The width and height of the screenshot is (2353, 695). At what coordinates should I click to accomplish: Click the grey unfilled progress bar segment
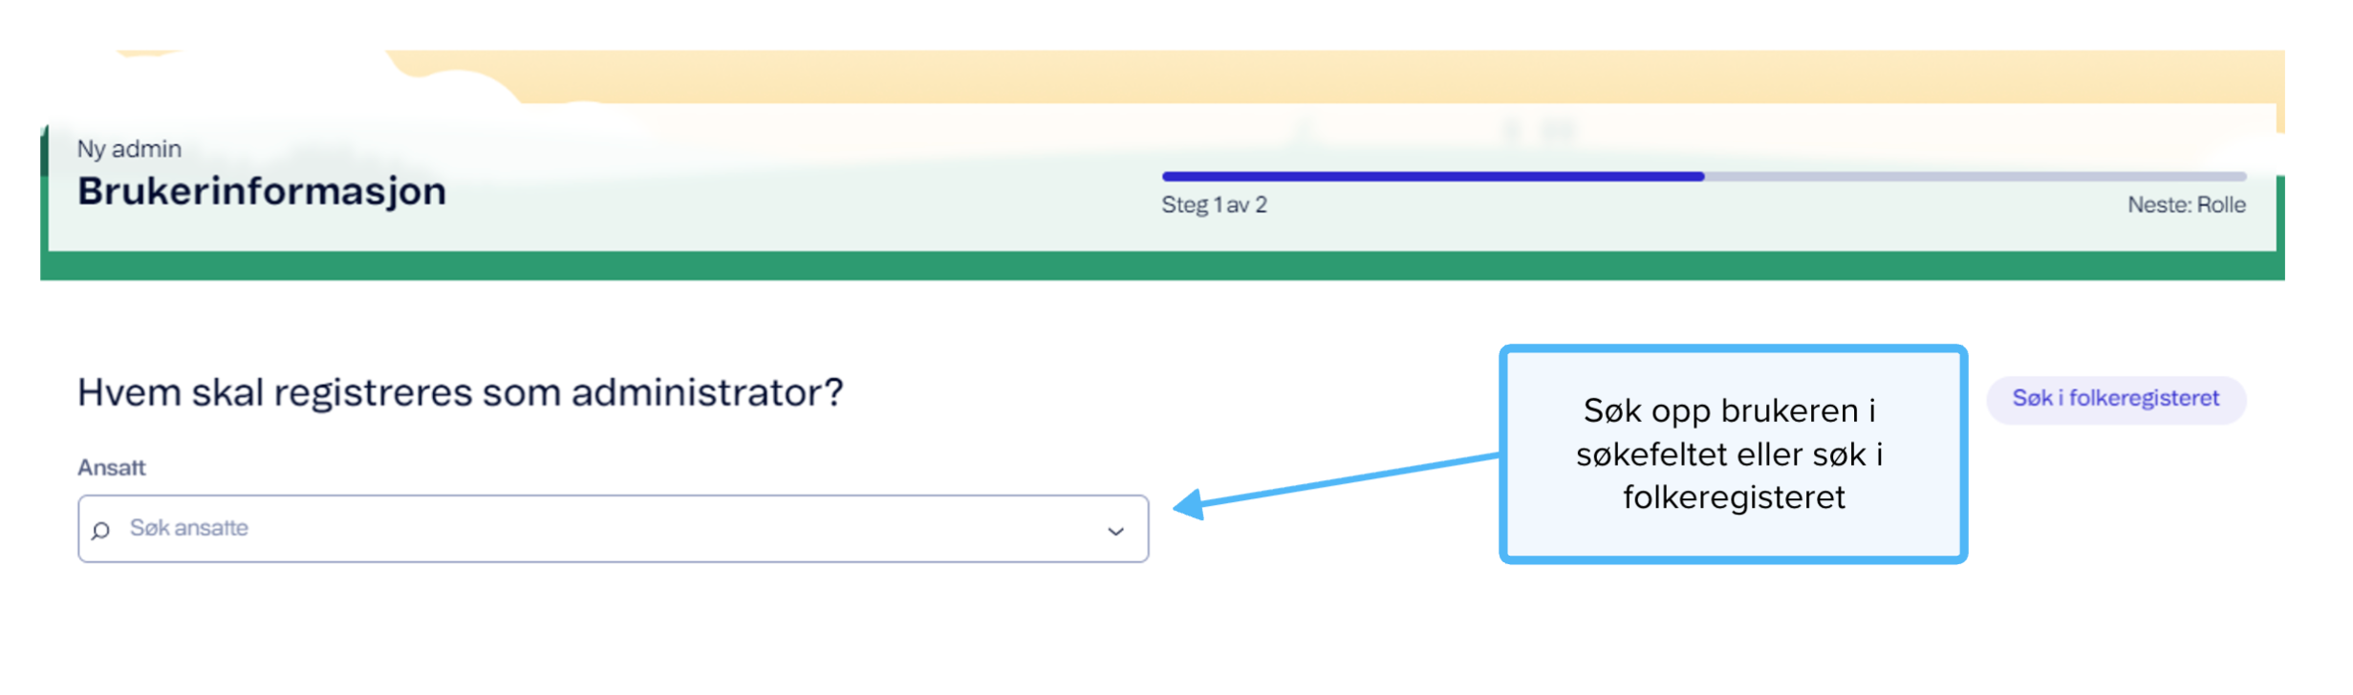(x=1975, y=177)
